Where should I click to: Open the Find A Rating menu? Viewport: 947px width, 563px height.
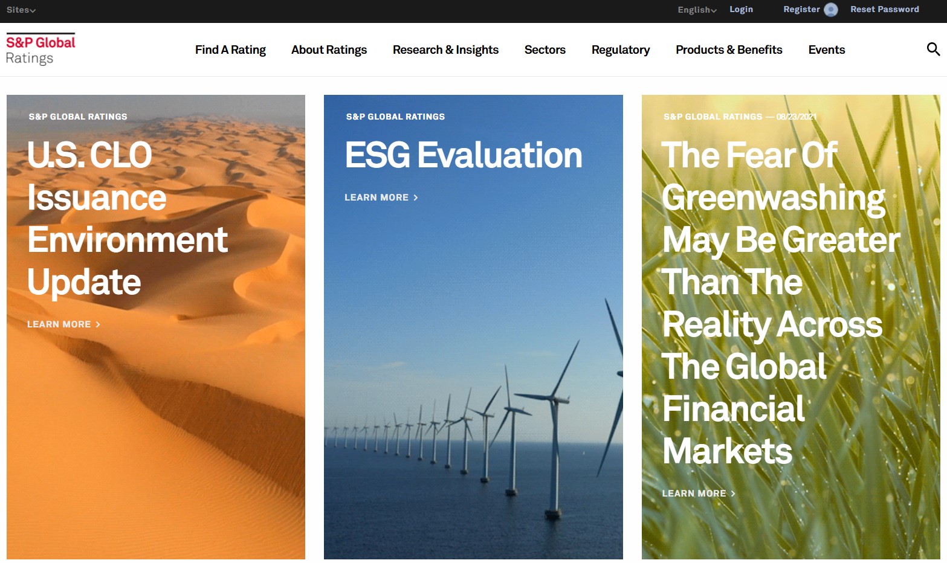point(230,50)
